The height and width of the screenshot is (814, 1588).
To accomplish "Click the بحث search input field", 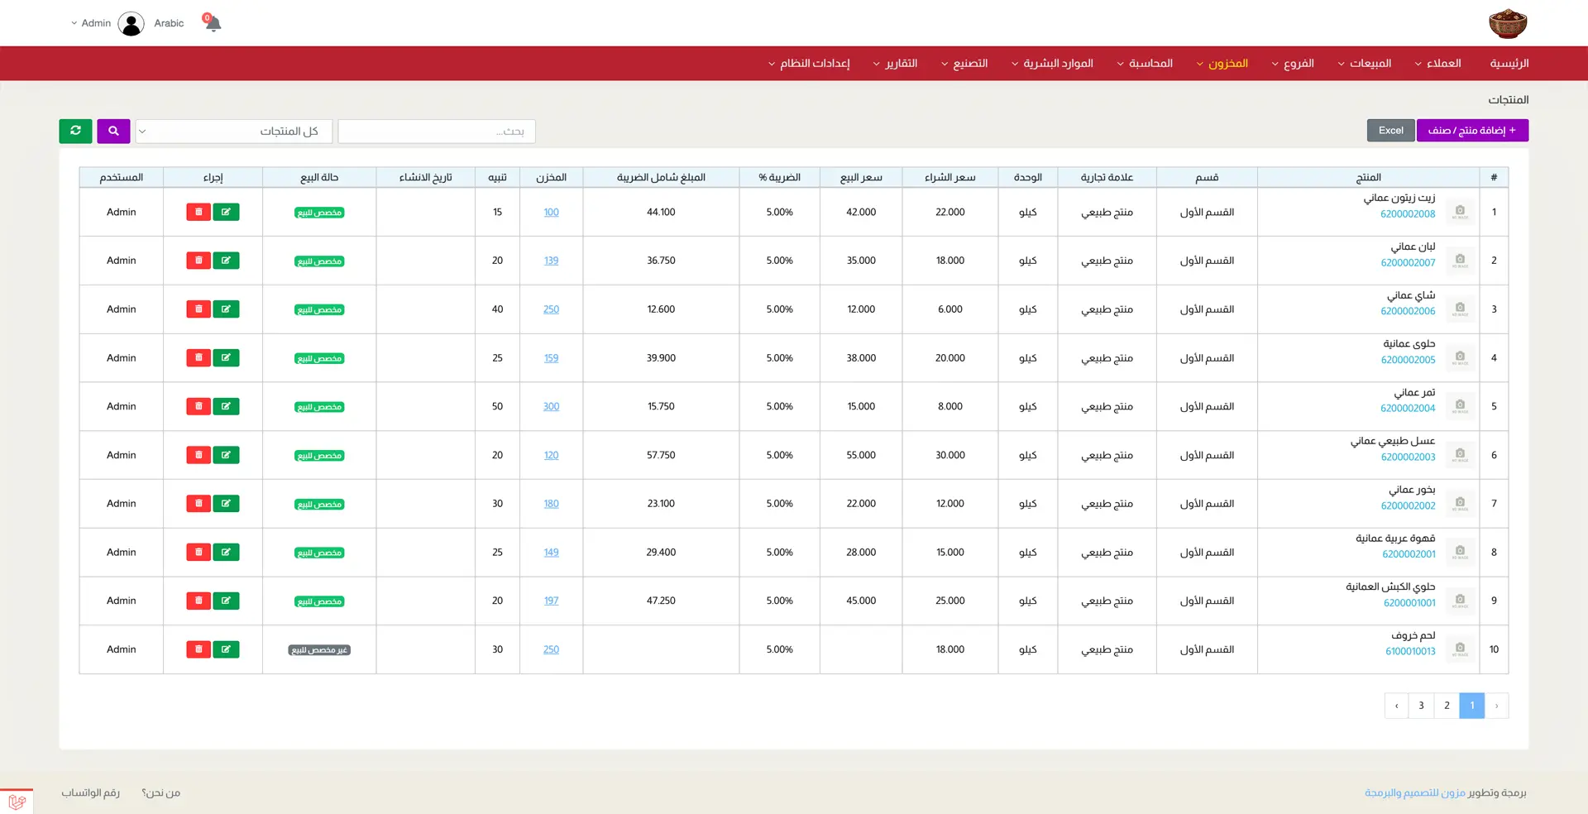I will coord(437,132).
